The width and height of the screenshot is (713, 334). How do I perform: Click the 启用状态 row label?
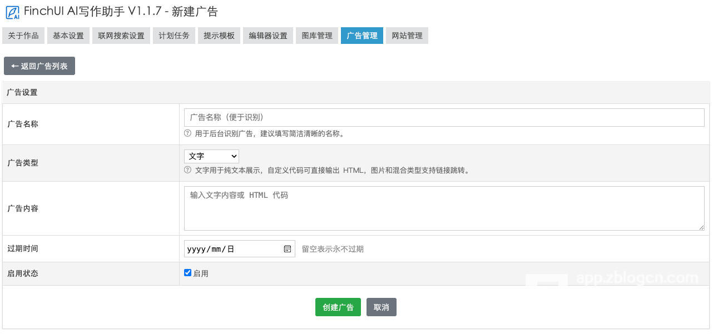pos(23,273)
